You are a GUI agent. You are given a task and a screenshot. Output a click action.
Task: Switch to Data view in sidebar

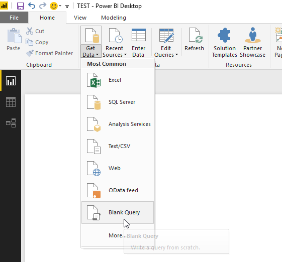click(11, 102)
